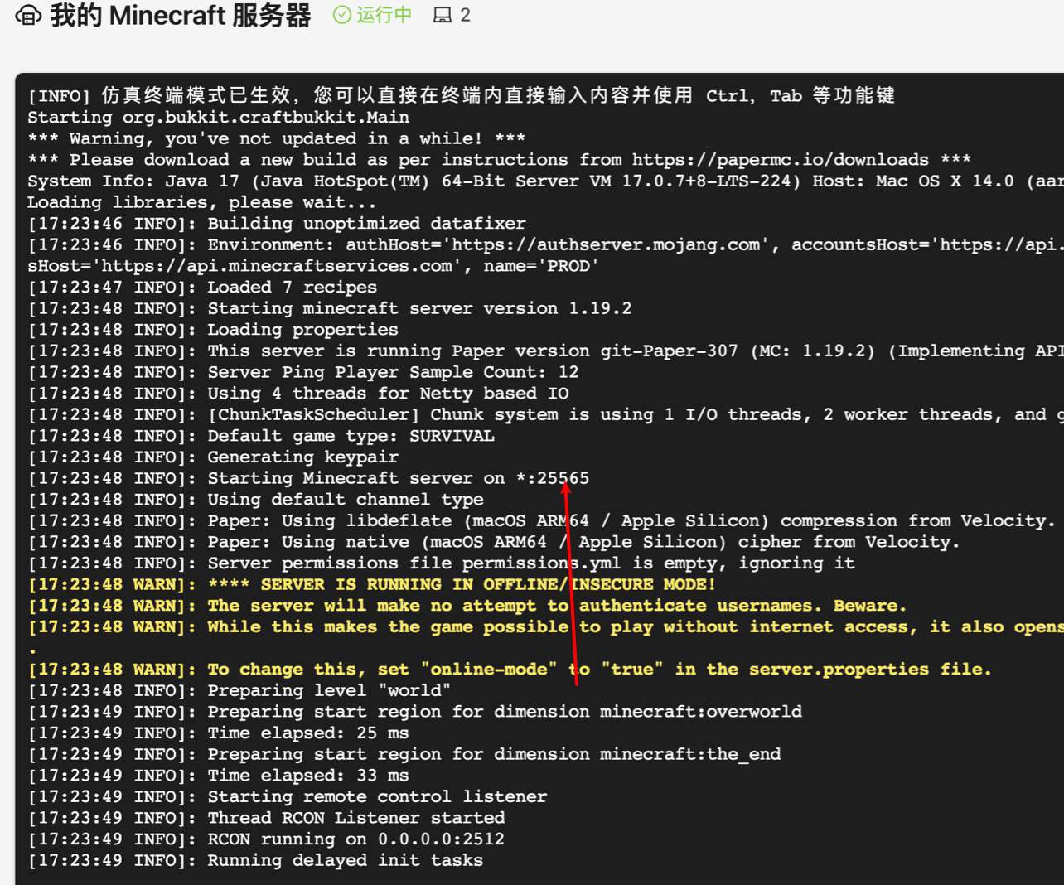Image resolution: width=1064 pixels, height=885 pixels.
Task: Click the "SERVER IS RUNNING IN OFFLINE/INSECURE MODE!" warning
Action: click(x=487, y=584)
